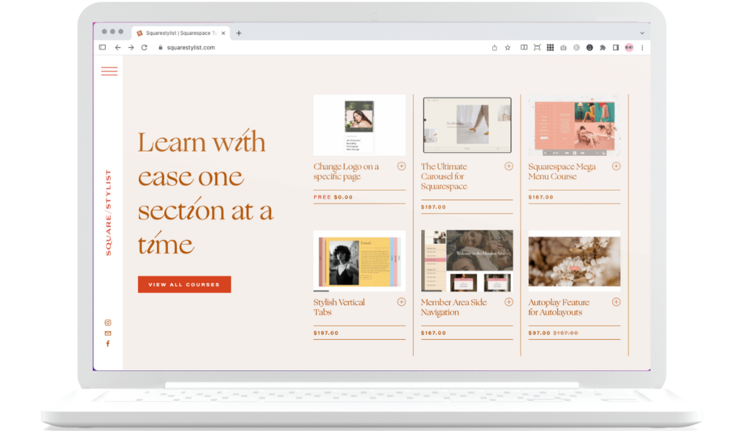Click the $97.00 sale price under Autoplay Feature
The width and height of the screenshot is (744, 432).
(539, 333)
